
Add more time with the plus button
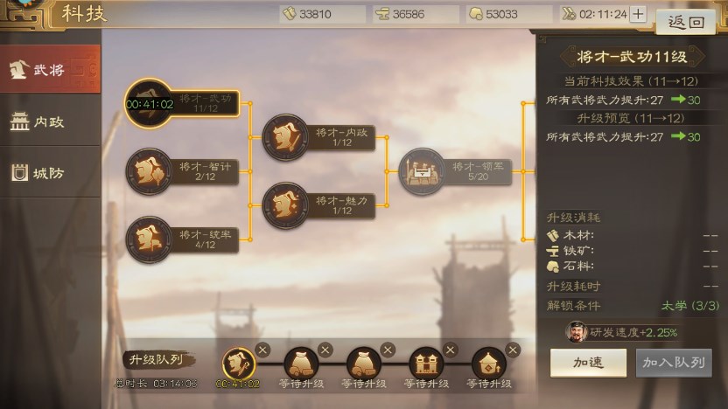[639, 14]
